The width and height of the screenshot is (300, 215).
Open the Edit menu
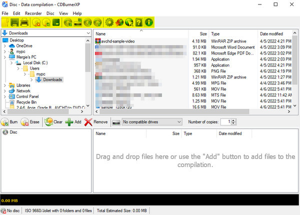pos(16,13)
